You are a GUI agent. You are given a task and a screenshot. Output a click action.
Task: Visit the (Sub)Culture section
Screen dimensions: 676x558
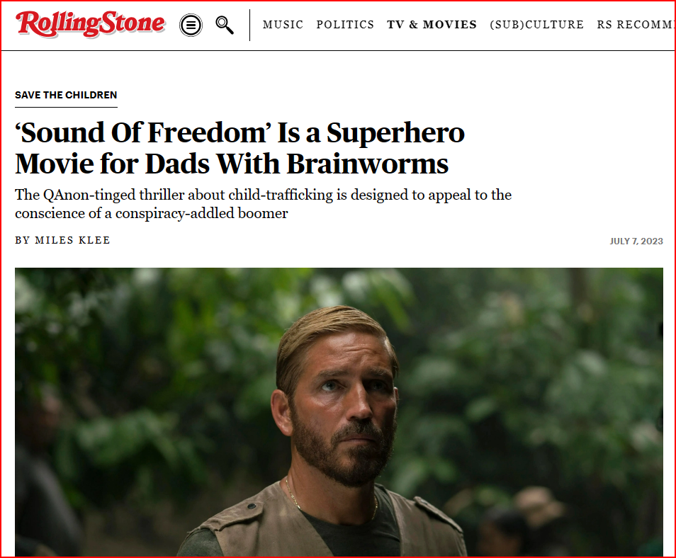(536, 25)
